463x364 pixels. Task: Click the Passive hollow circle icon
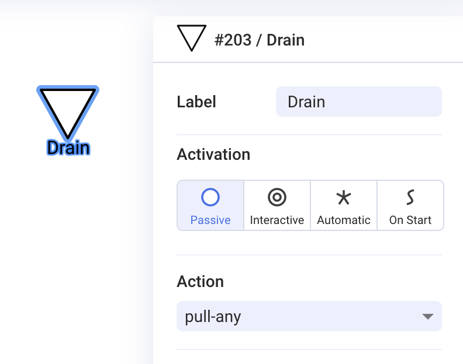(x=210, y=197)
